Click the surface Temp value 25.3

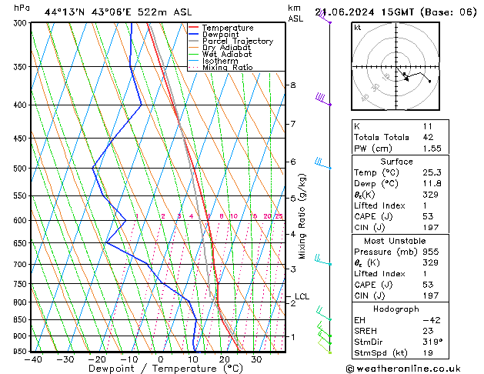point(432,172)
